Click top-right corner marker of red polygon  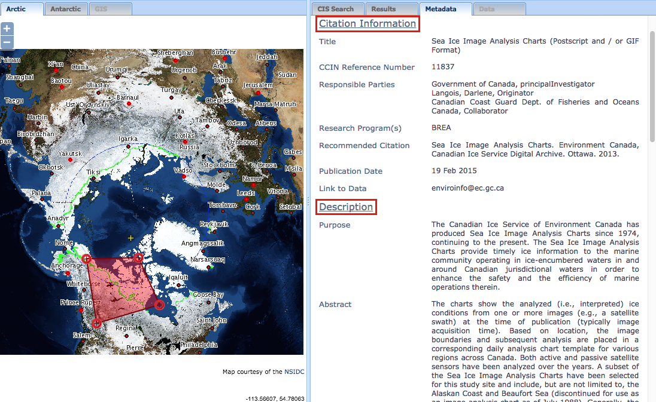click(139, 257)
